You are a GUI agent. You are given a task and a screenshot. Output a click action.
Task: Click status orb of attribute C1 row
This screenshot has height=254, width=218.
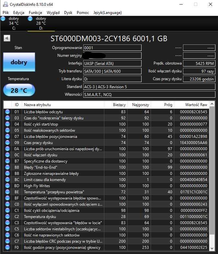click(x=7, y=210)
